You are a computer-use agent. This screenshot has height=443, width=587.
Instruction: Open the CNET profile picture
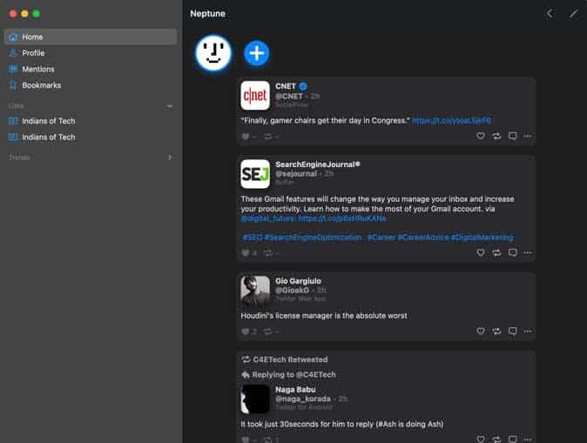[x=255, y=96]
